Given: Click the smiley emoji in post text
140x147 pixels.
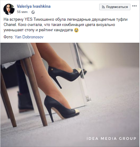Looking at the screenshot, I should (x=76, y=30).
